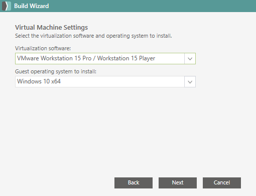Click the text VMware Workstation 15 Pro
The width and height of the screenshot is (256, 196).
click(54, 58)
